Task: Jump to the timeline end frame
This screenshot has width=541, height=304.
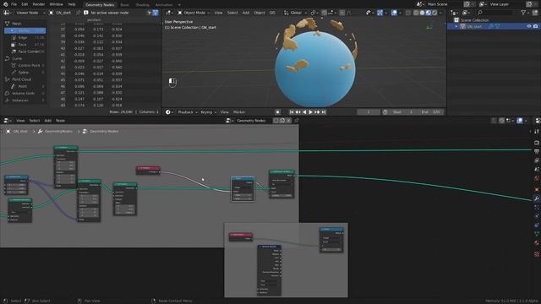Action: point(324,112)
